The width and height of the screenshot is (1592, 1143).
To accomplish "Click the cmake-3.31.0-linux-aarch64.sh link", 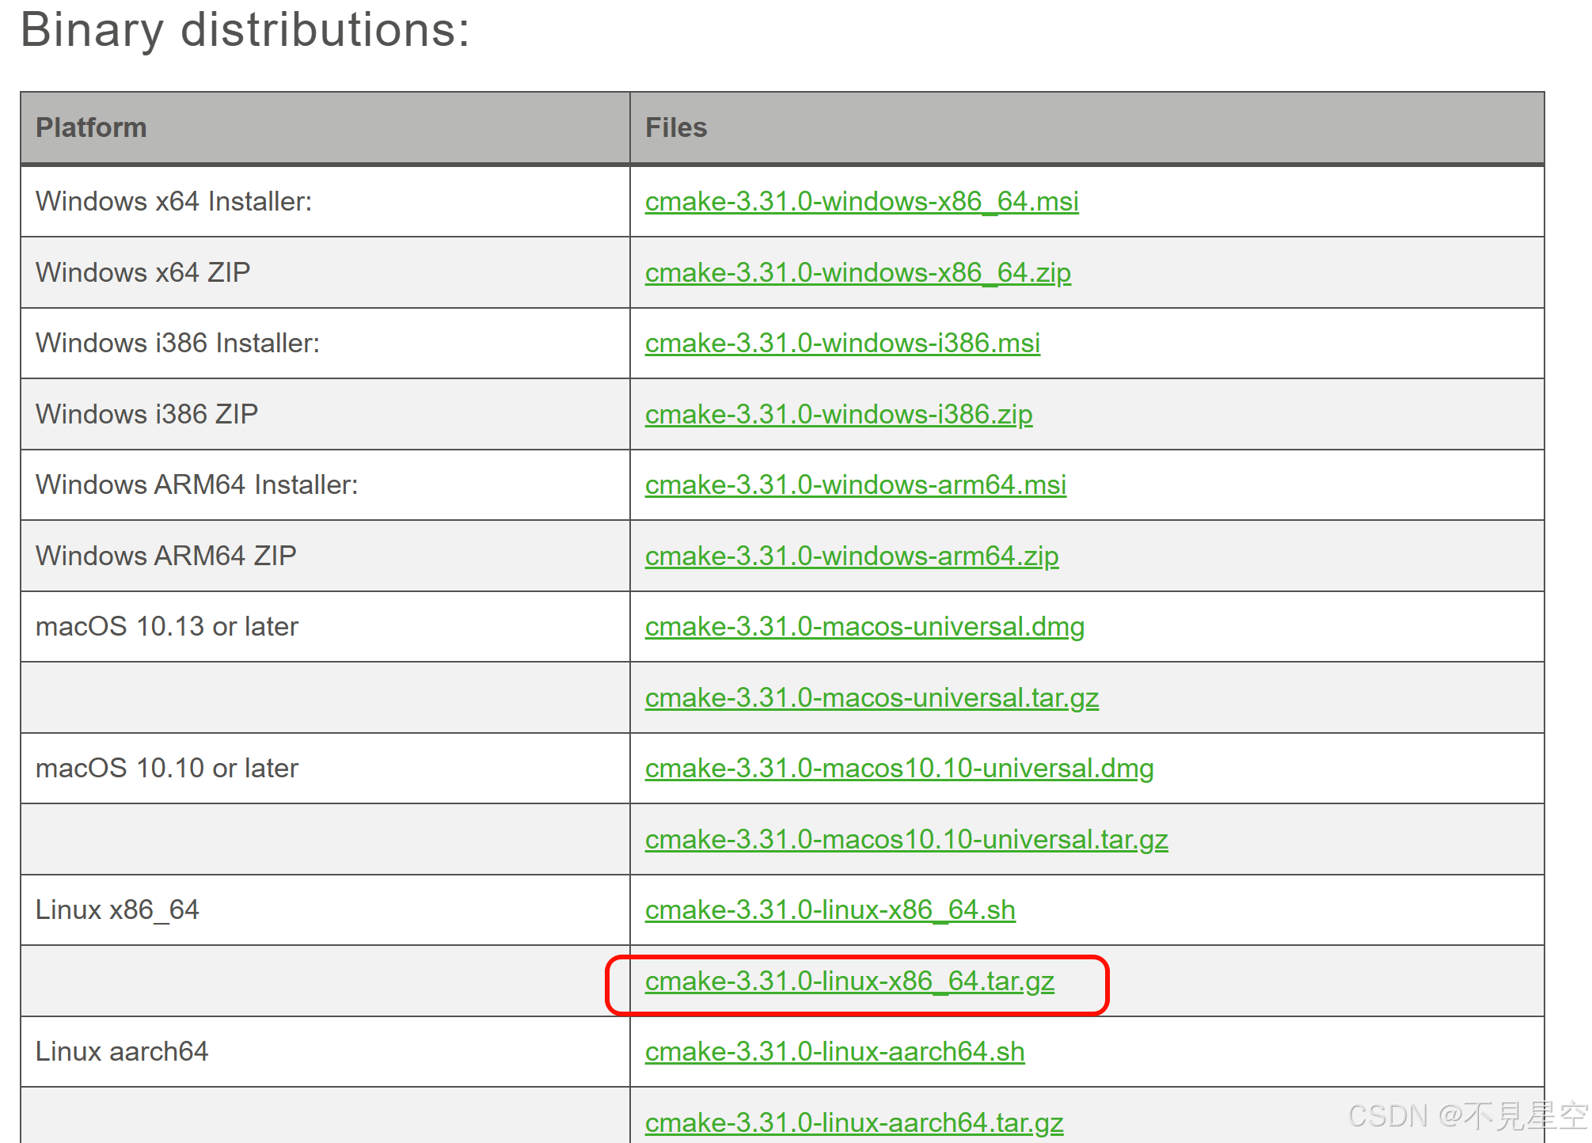I will [x=835, y=1052].
